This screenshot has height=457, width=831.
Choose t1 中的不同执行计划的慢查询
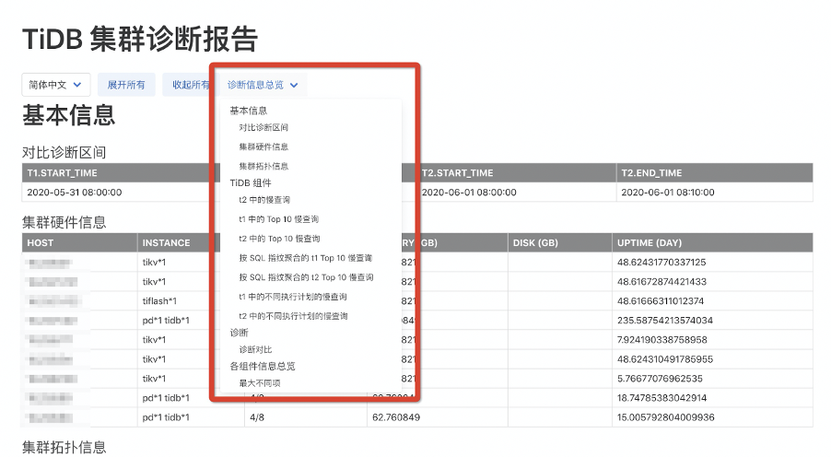(x=293, y=297)
